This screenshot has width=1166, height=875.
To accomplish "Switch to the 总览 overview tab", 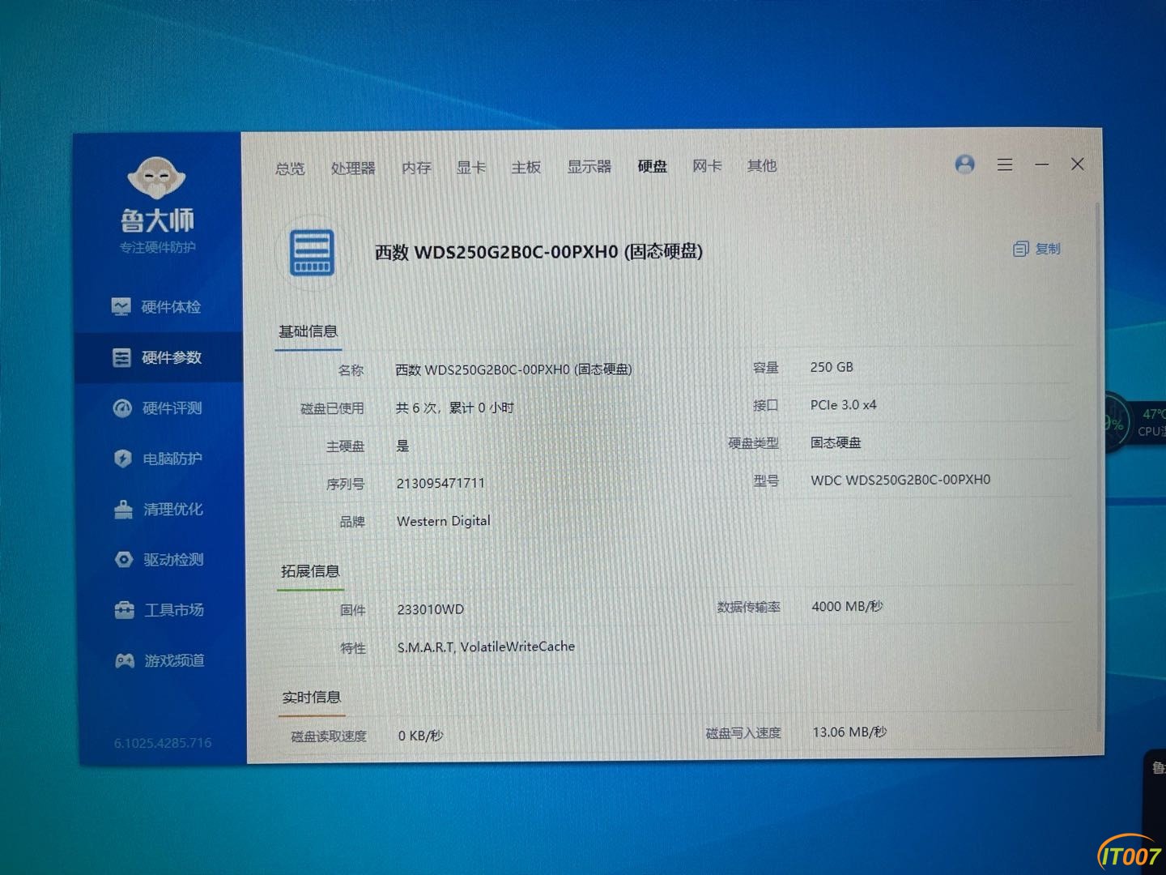I will (289, 169).
